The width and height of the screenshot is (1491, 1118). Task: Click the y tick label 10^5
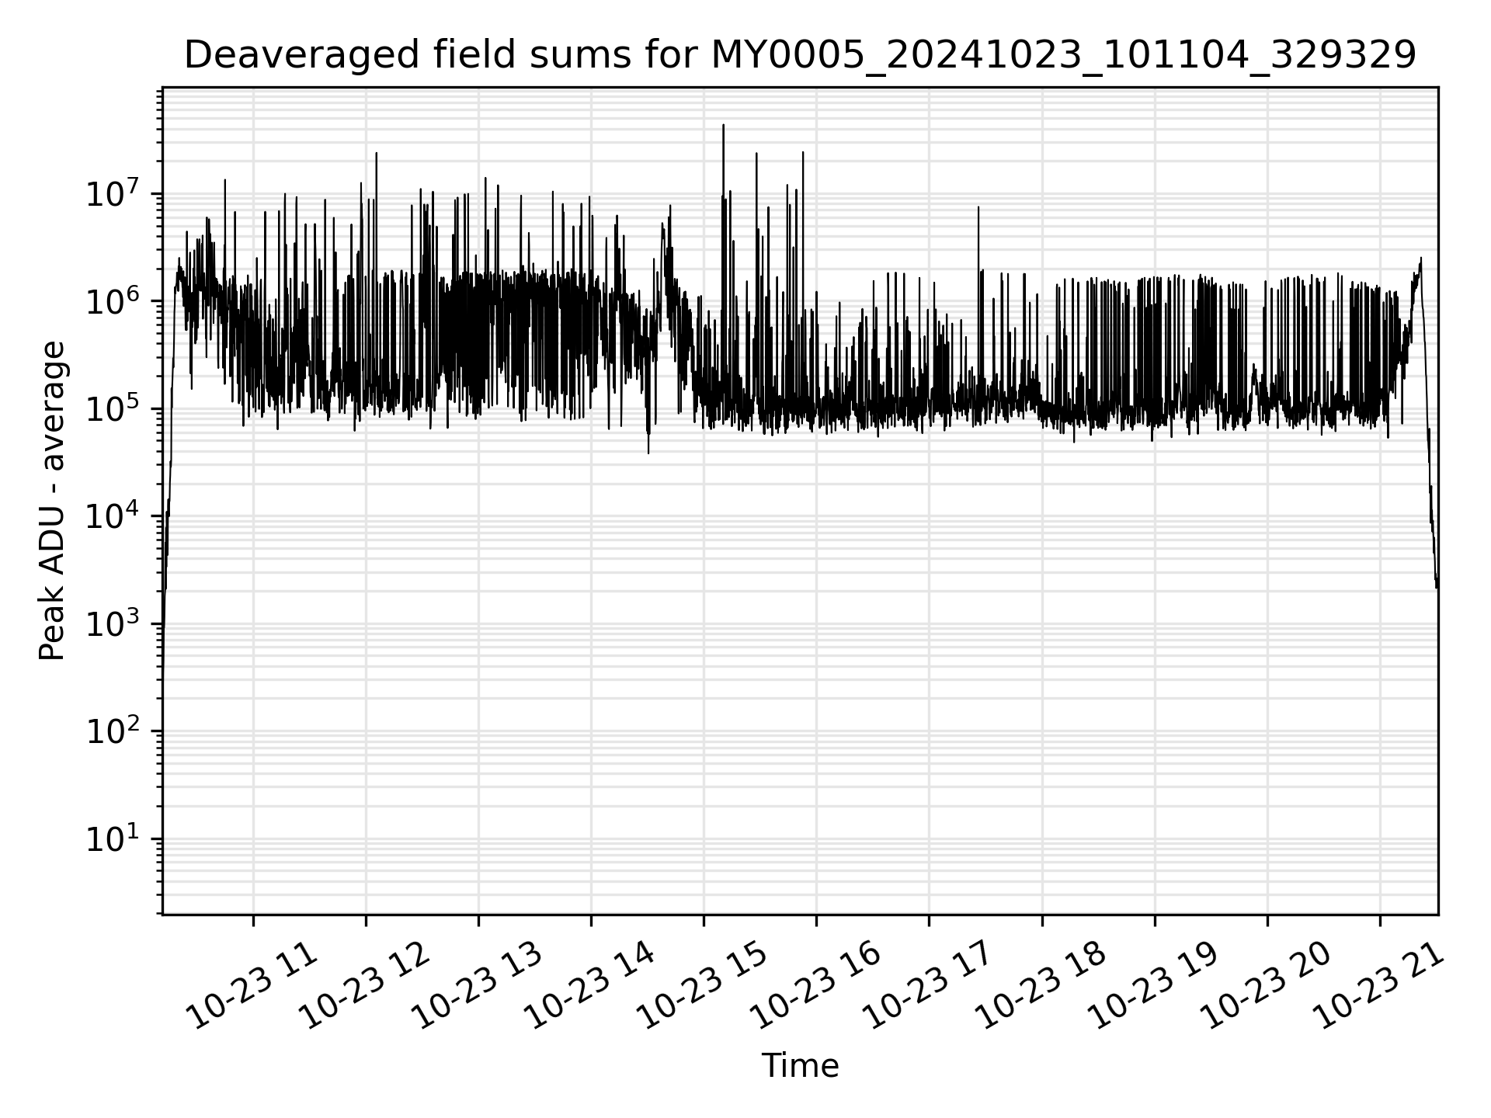tap(113, 408)
